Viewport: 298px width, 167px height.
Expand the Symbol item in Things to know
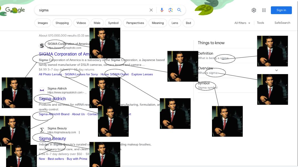[204, 83]
